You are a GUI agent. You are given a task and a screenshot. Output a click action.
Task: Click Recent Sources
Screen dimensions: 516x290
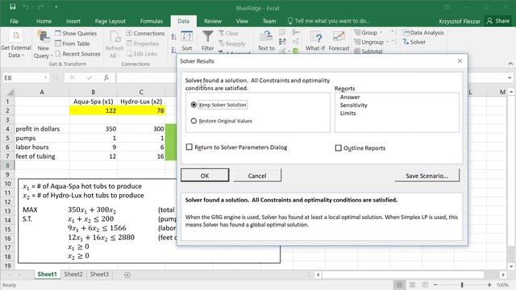click(77, 54)
